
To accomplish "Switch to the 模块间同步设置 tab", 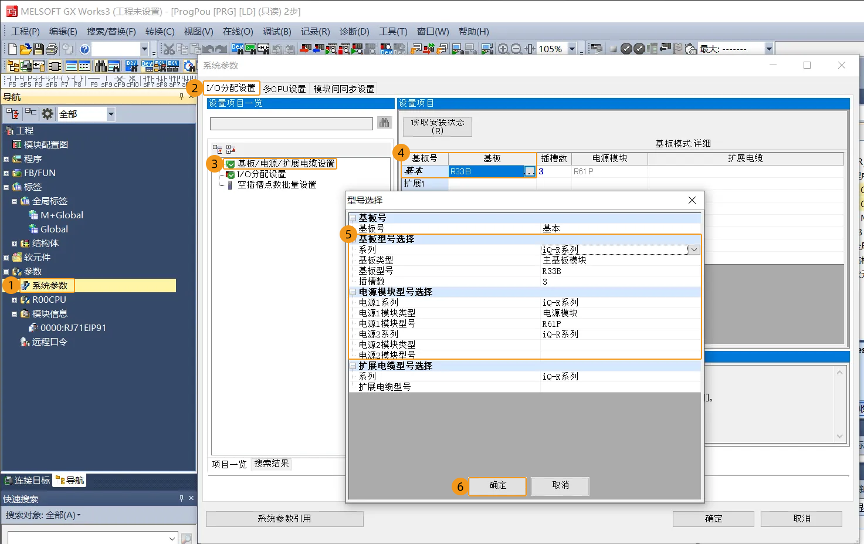I will point(344,89).
